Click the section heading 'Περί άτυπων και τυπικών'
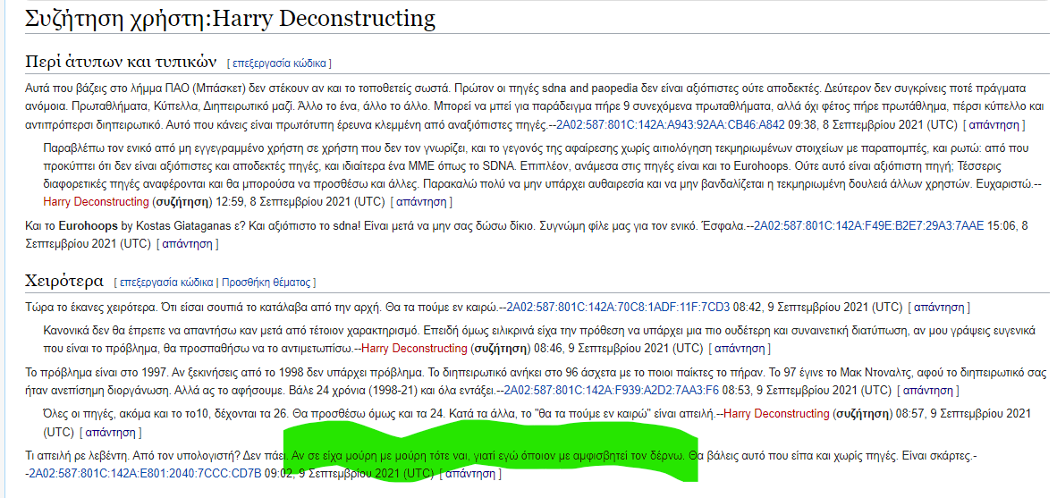The height and width of the screenshot is (498, 1057). 121,62
